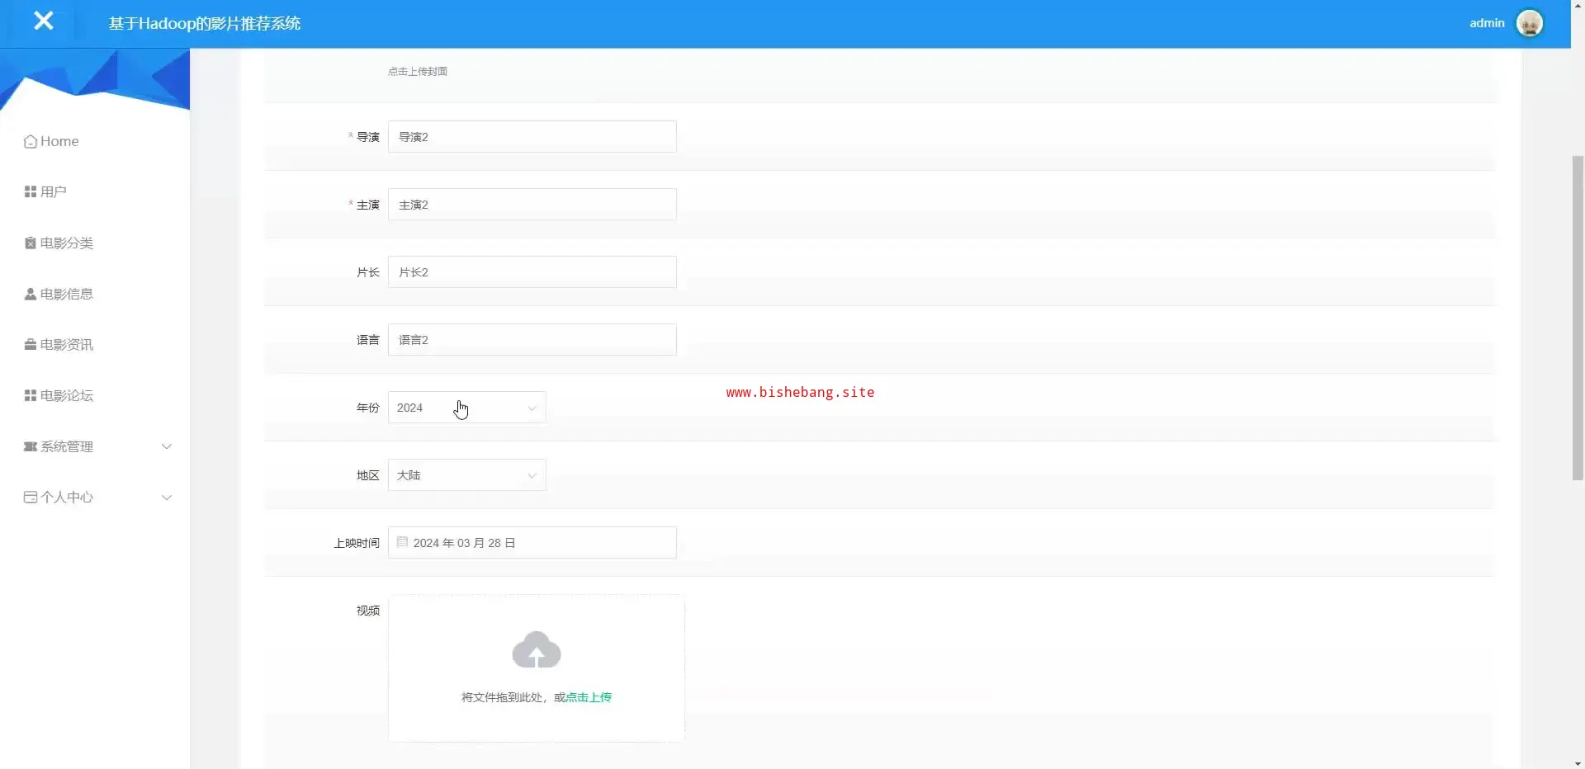This screenshot has height=769, width=1585.
Task: Click the 用户 grid icon
Action: coord(31,192)
